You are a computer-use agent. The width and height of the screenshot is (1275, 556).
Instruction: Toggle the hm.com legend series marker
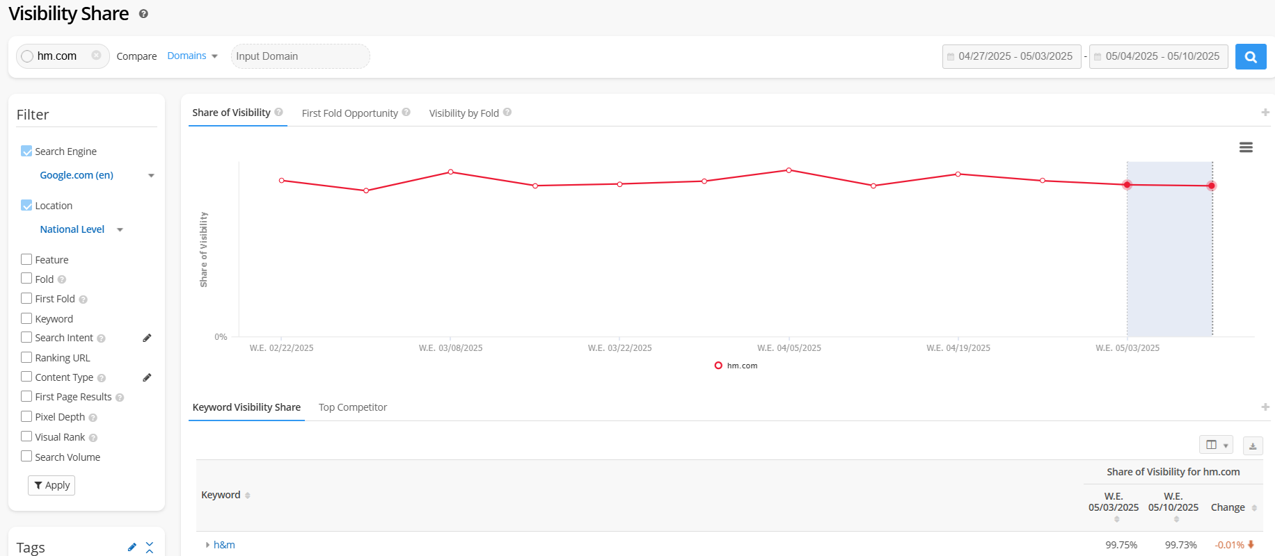tap(718, 366)
